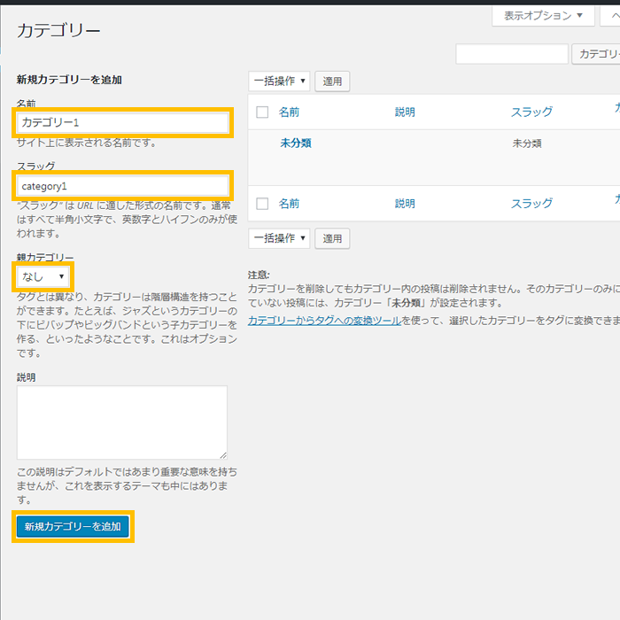The width and height of the screenshot is (620, 620).
Task: Open the 未分類 category link
Action: click(x=296, y=143)
